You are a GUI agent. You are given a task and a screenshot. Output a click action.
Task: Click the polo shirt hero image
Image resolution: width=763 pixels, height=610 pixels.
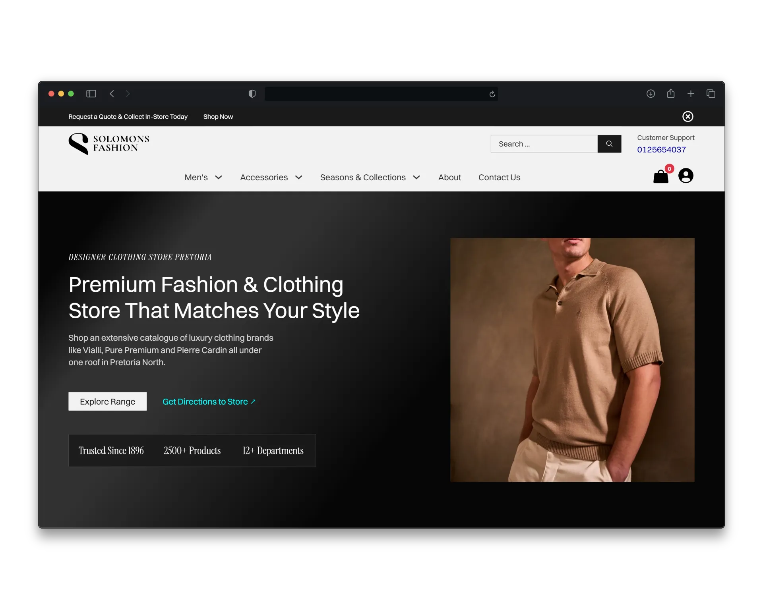(572, 360)
